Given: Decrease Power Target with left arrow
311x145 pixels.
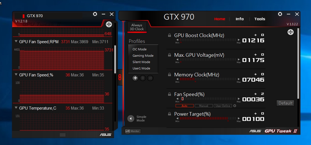Looking at the screenshot, I should coord(177,118).
